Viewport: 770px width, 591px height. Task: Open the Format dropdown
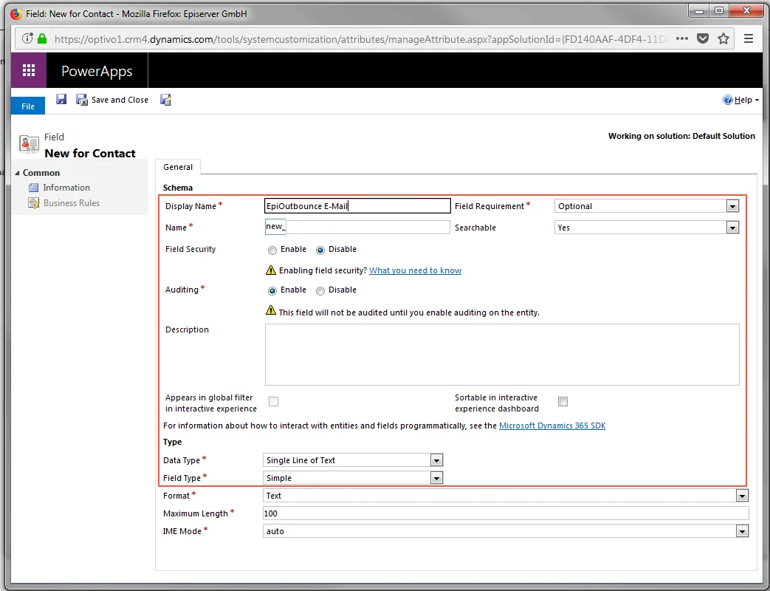(506, 496)
